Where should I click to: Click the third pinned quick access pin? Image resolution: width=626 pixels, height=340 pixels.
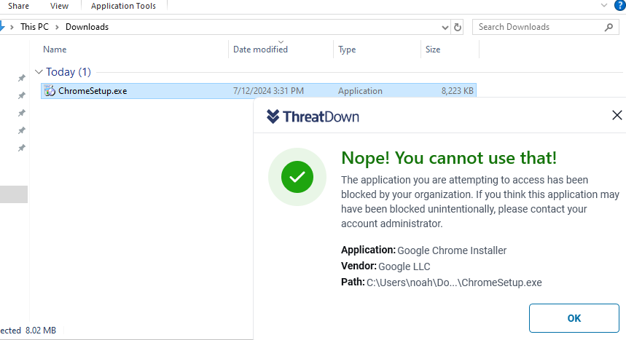(22, 113)
